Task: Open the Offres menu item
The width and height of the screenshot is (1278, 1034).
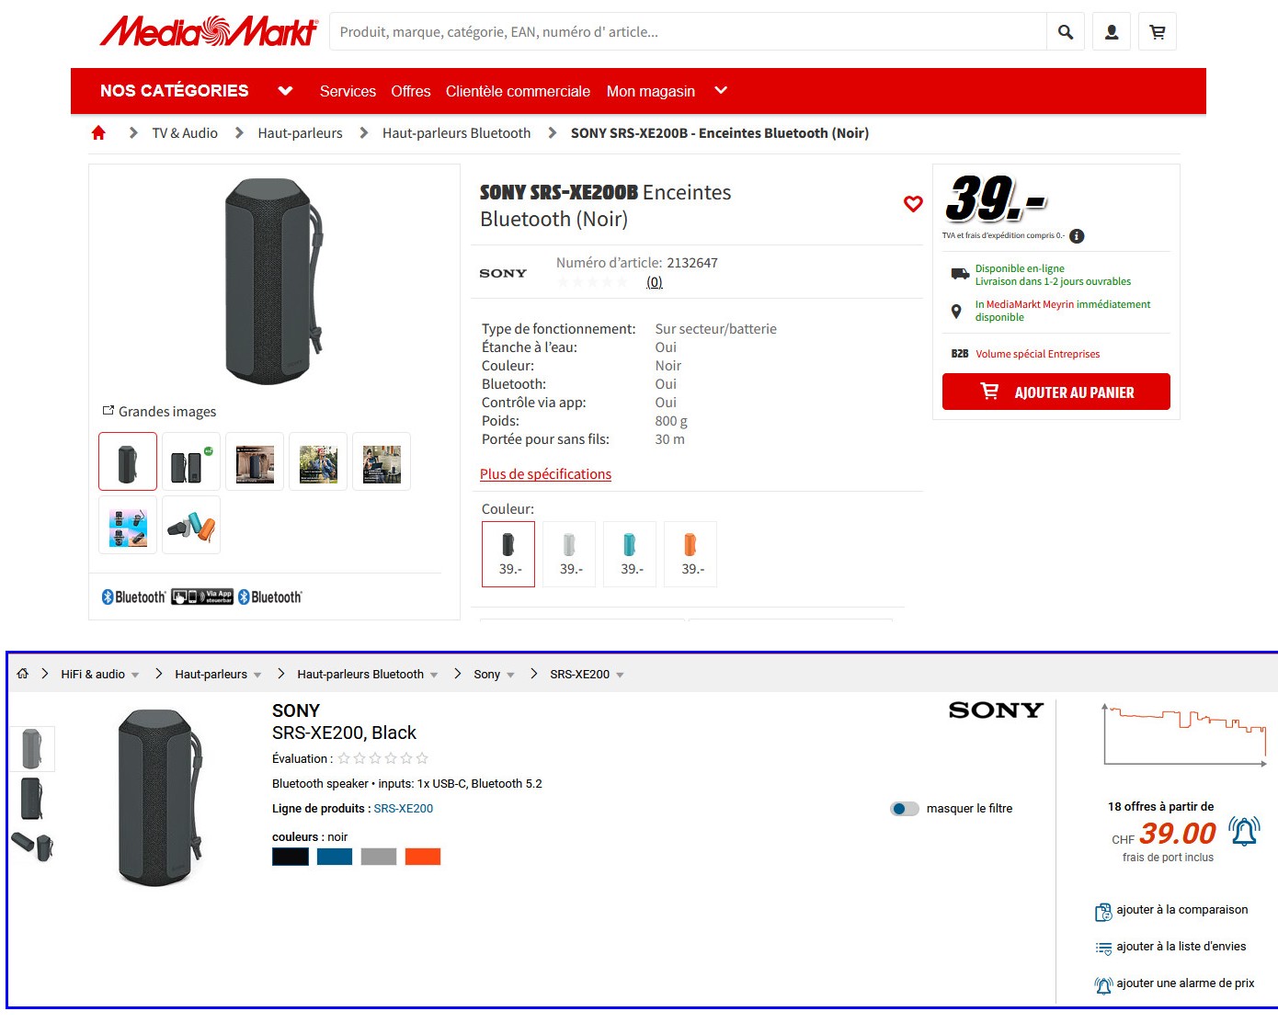Action: pyautogui.click(x=410, y=91)
